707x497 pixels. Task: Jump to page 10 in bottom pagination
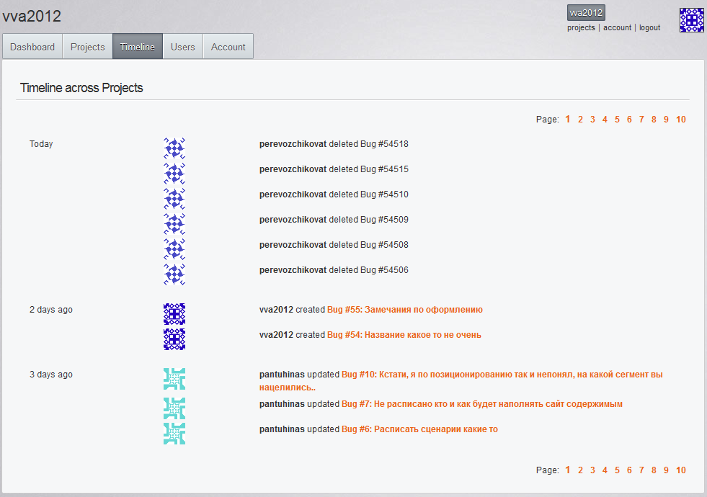680,470
